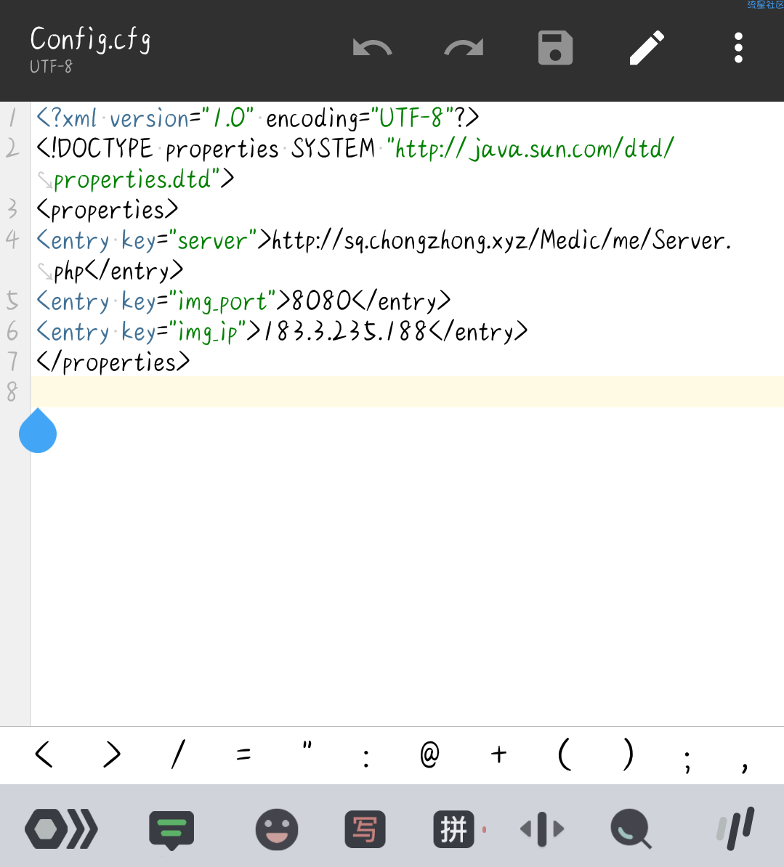This screenshot has height=867, width=784.
Task: Click the "img_ip" key attribute
Action: 207,332
